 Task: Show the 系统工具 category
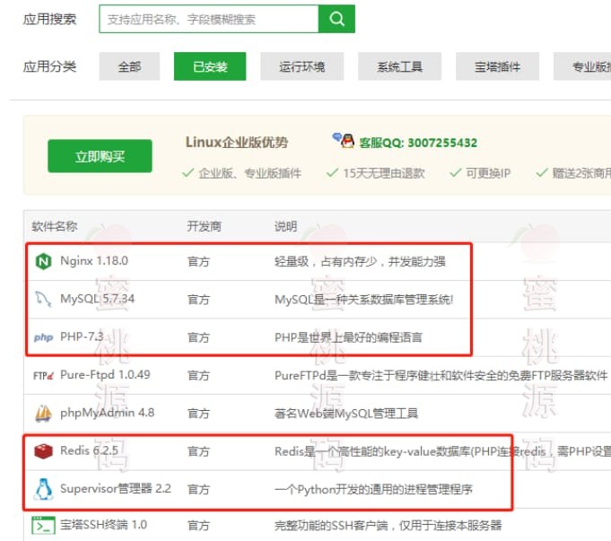(x=399, y=67)
